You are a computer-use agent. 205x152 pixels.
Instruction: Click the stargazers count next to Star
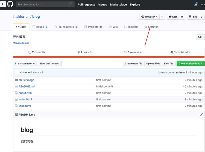(x=182, y=17)
